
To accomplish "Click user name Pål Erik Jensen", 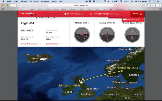I will 141,1.
